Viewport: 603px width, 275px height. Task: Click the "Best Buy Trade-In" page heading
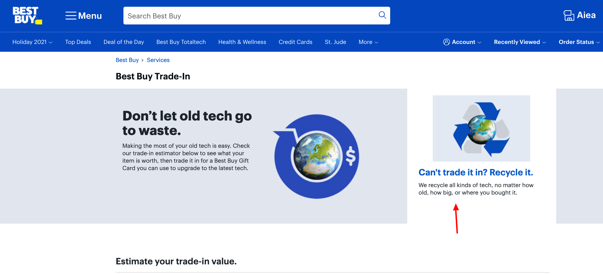[x=153, y=76]
